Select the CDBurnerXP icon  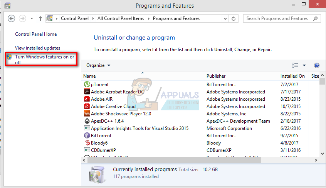[87, 150]
